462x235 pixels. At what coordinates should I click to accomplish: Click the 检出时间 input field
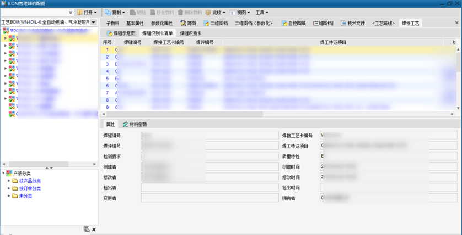click(x=389, y=187)
